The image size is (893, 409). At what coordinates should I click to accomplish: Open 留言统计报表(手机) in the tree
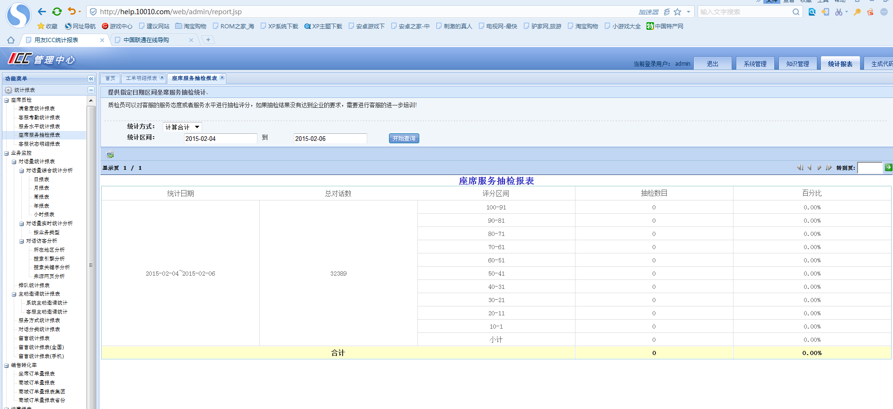(41, 357)
